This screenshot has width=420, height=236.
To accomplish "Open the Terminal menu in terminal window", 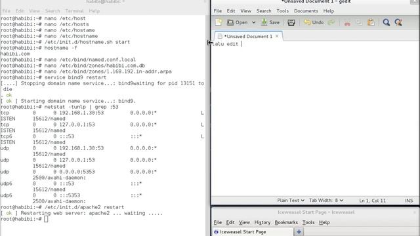I will pos(74,11).
